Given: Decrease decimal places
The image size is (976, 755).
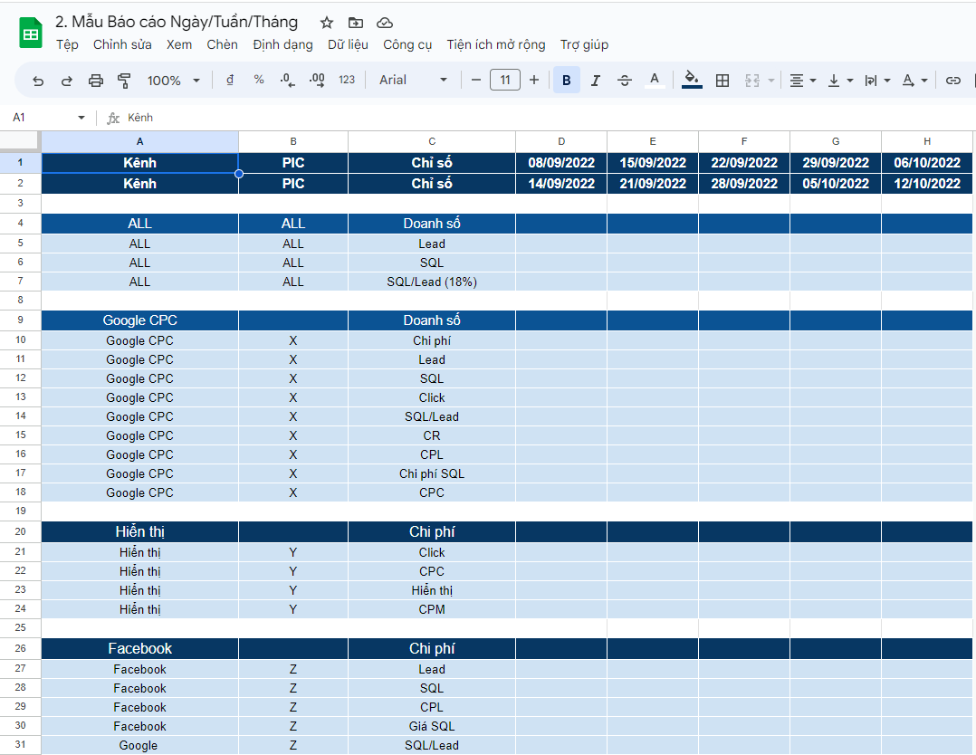Looking at the screenshot, I should pyautogui.click(x=288, y=81).
